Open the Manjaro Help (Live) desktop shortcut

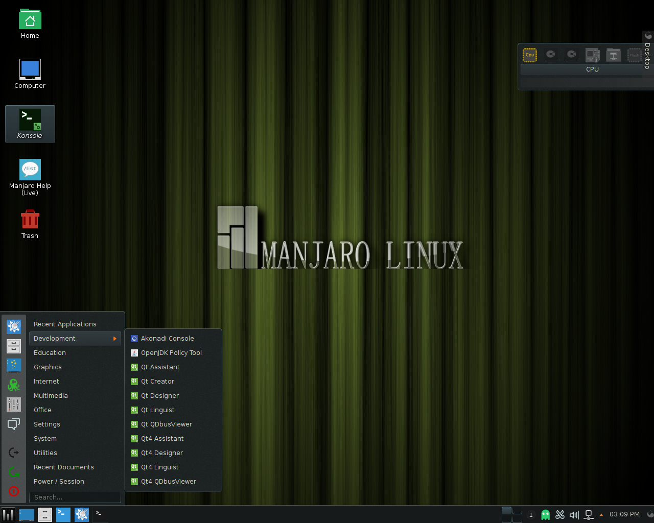(30, 170)
